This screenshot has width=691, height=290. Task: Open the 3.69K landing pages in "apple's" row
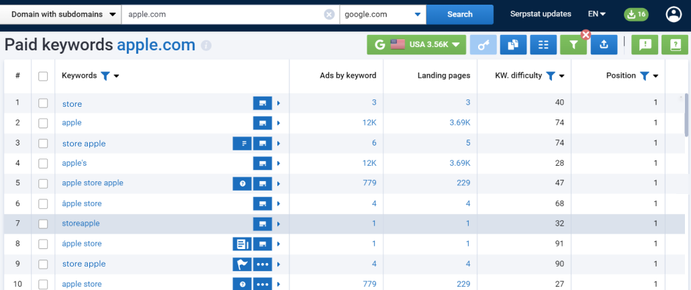point(459,162)
